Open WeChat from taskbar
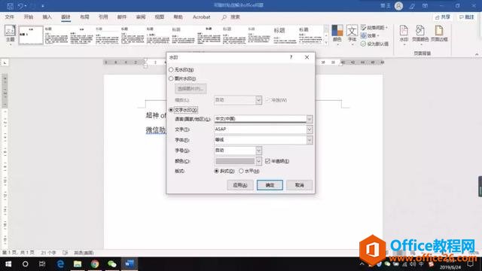The height and width of the screenshot is (271, 482). coord(112,264)
